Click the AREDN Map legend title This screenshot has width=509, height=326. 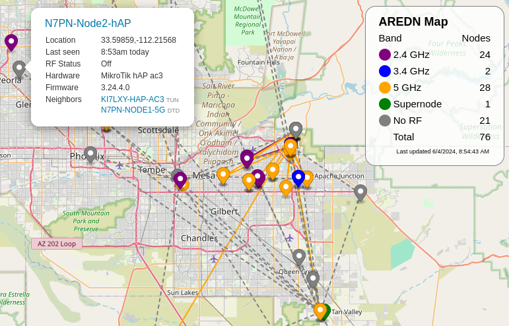click(413, 22)
